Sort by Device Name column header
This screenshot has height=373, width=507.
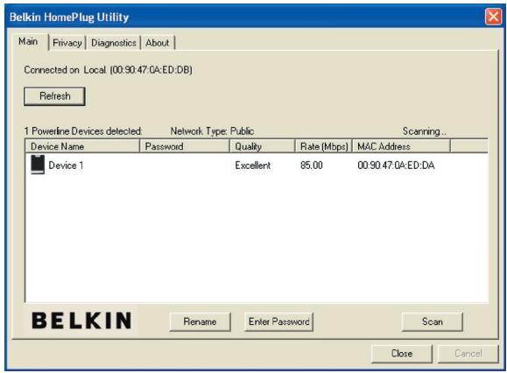(x=82, y=146)
